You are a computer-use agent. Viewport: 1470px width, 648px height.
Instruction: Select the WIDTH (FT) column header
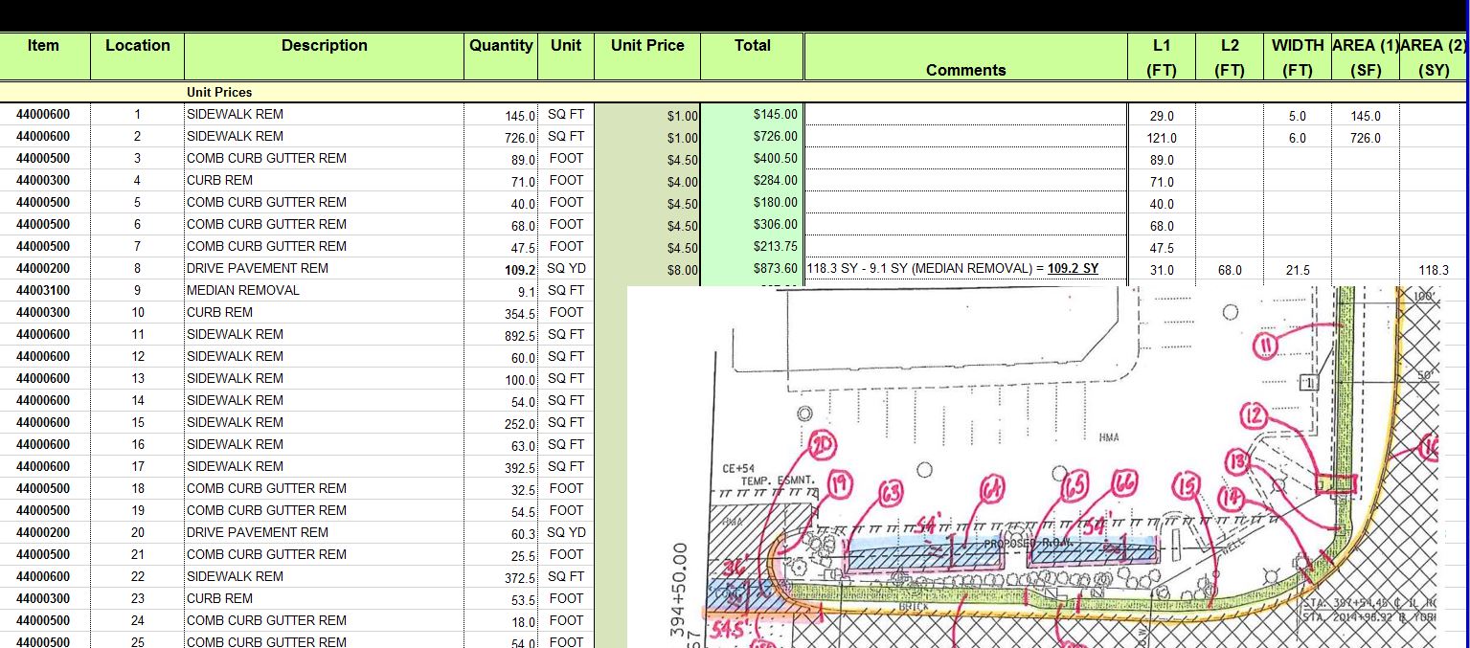[1298, 57]
